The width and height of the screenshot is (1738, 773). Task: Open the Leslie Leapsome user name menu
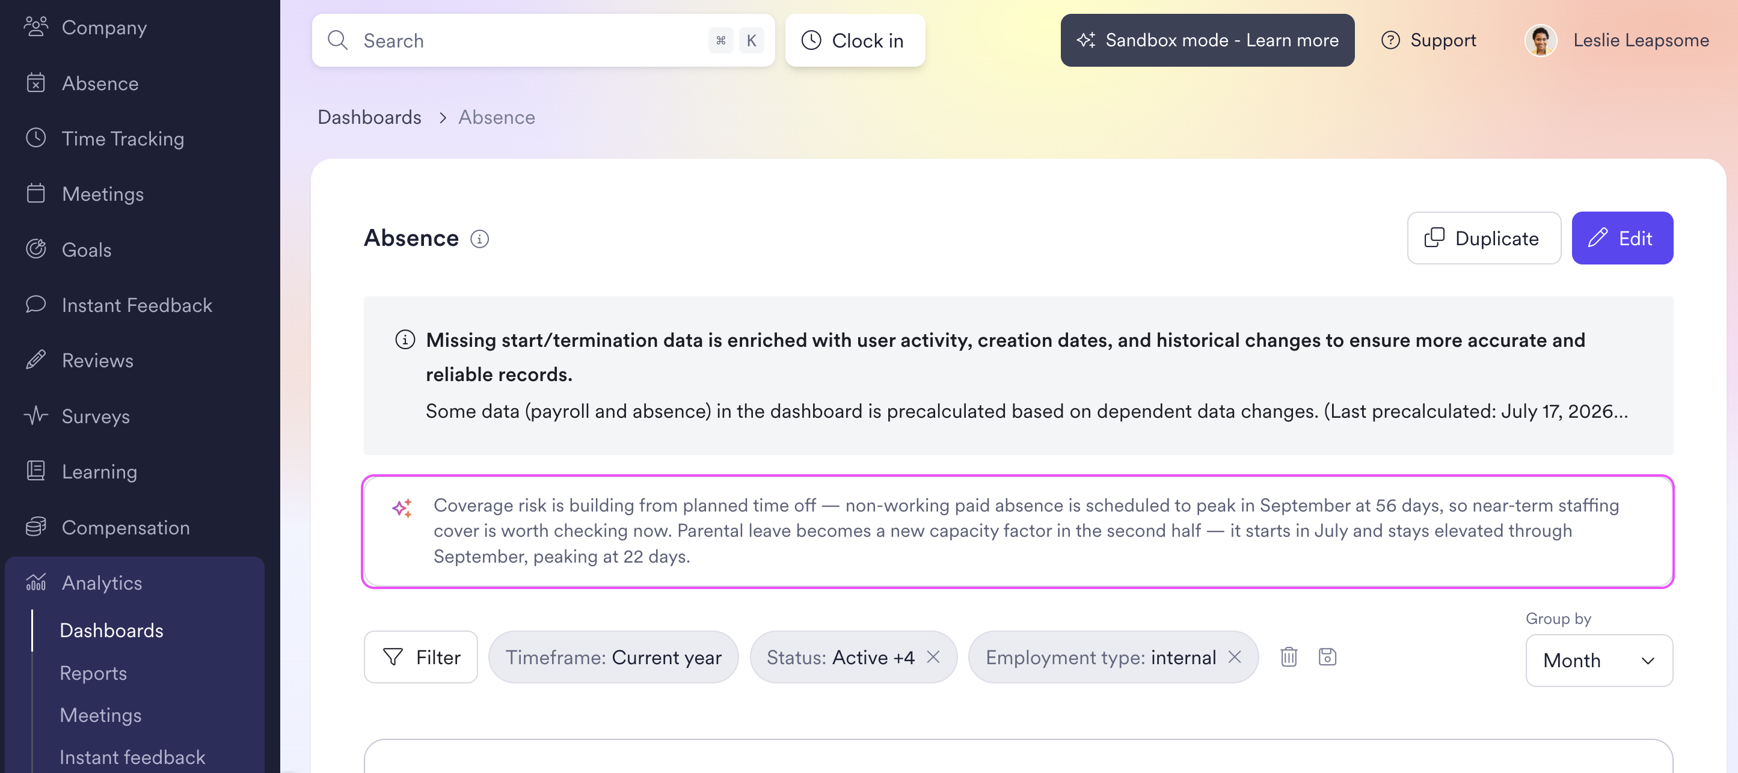(1641, 40)
